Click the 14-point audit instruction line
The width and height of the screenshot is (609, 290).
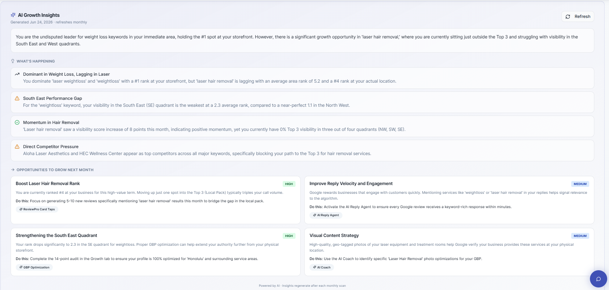pyautogui.click(x=137, y=259)
